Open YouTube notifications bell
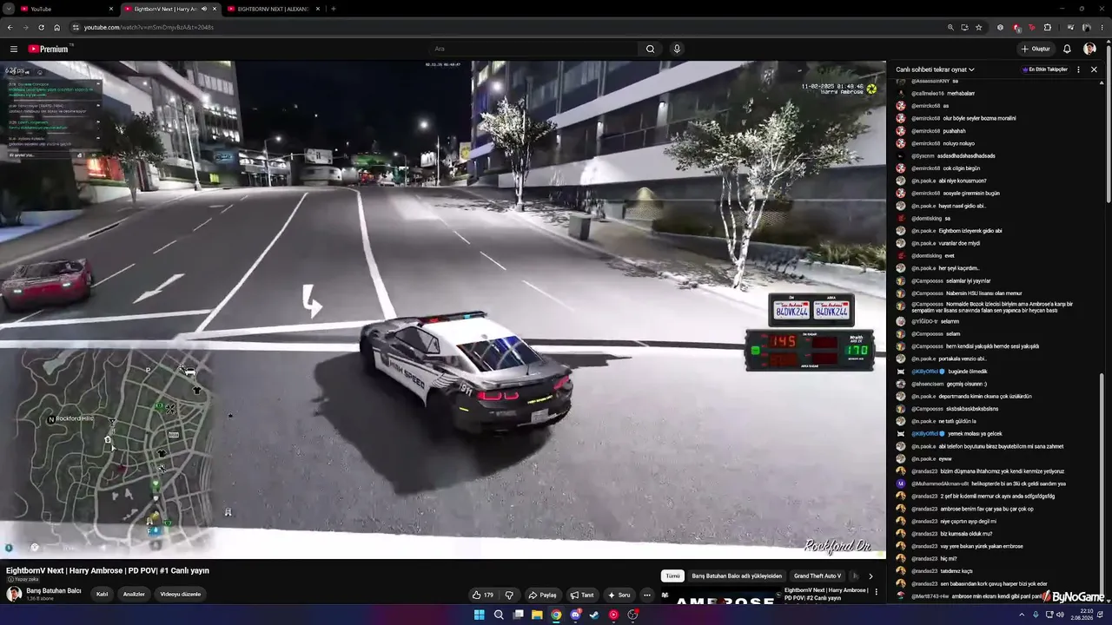 pyautogui.click(x=1067, y=49)
